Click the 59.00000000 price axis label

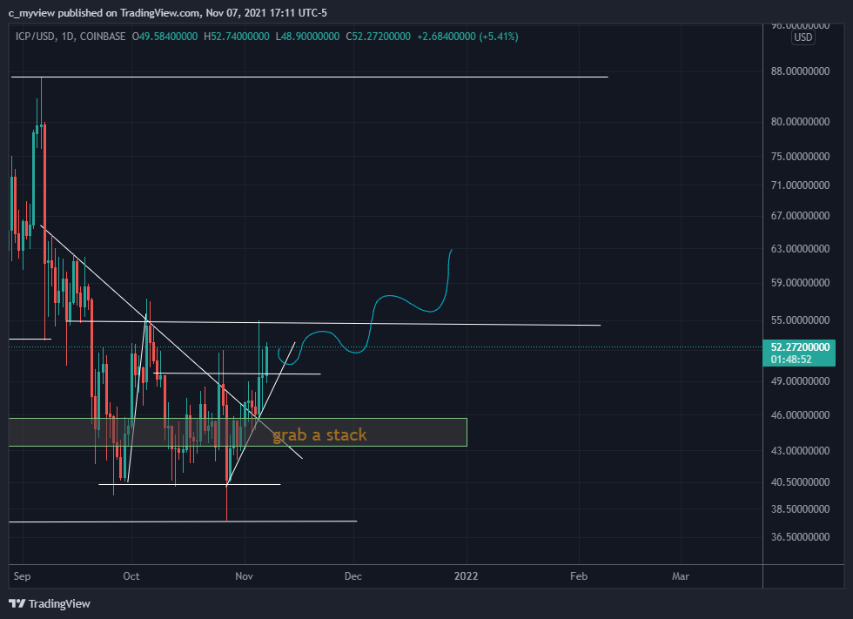pyautogui.click(x=800, y=283)
